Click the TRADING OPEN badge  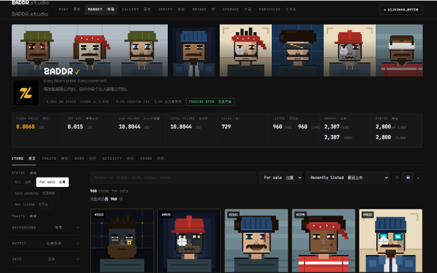(x=210, y=101)
